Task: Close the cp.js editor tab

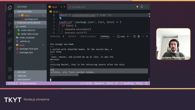Action: 64,7
